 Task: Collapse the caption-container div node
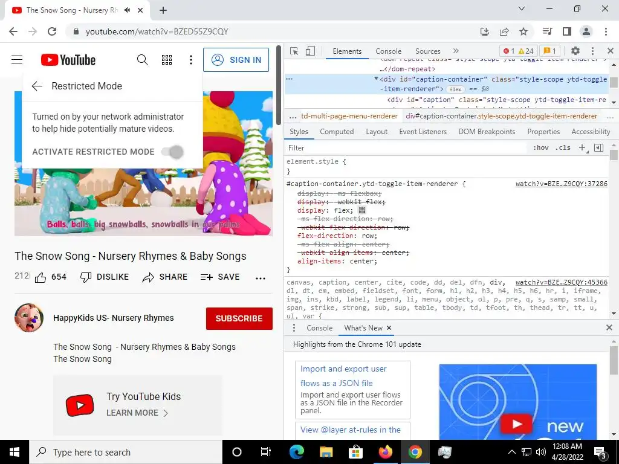[x=376, y=79]
